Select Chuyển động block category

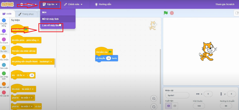click(x=4, y=22)
